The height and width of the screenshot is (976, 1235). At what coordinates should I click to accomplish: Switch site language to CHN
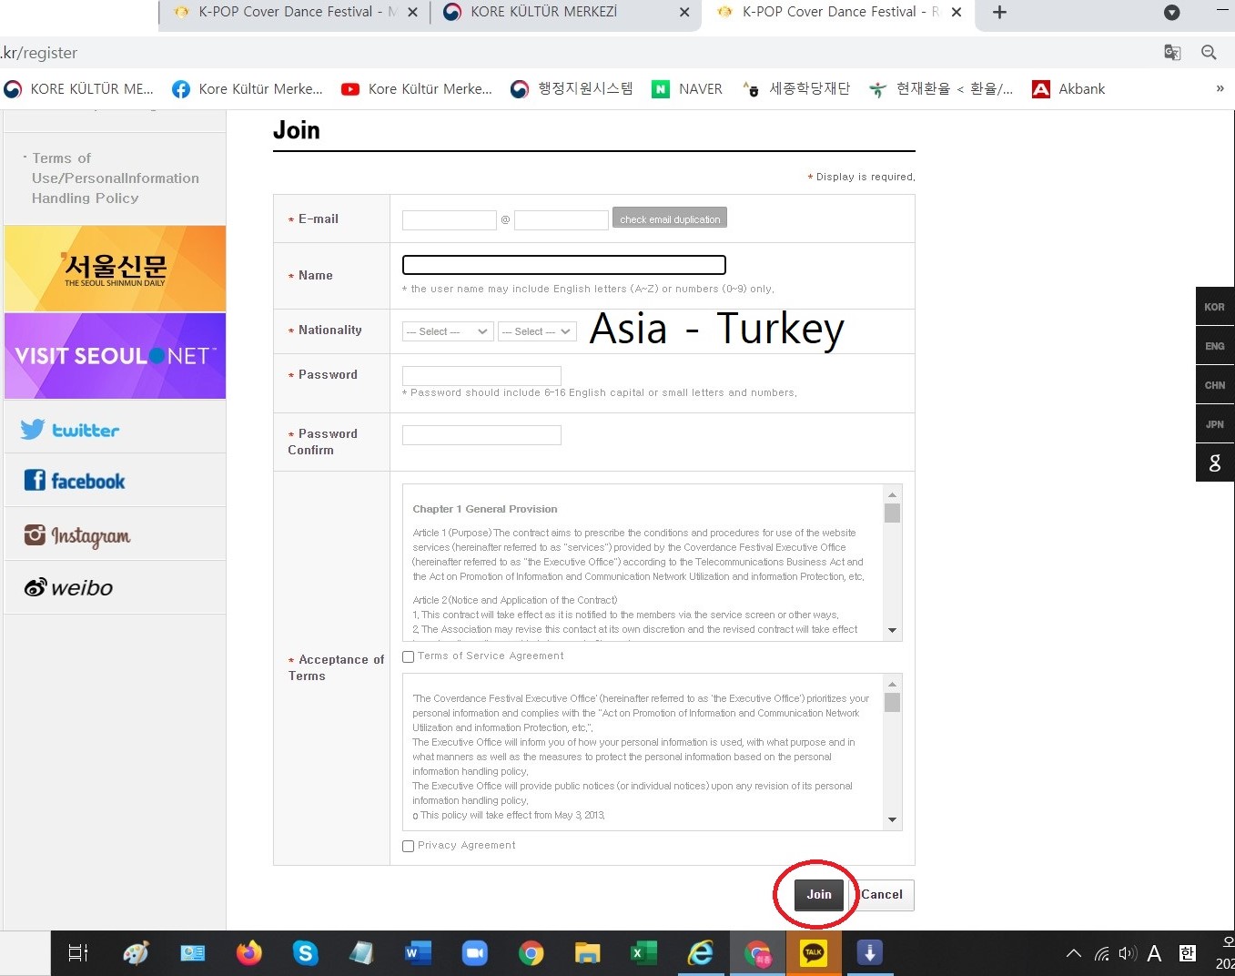coord(1215,385)
